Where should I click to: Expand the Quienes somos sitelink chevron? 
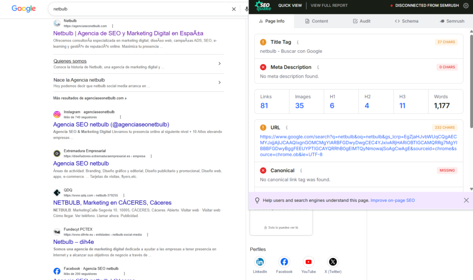pyautogui.click(x=219, y=64)
